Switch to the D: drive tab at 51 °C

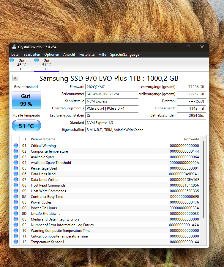pyautogui.click(x=47, y=65)
